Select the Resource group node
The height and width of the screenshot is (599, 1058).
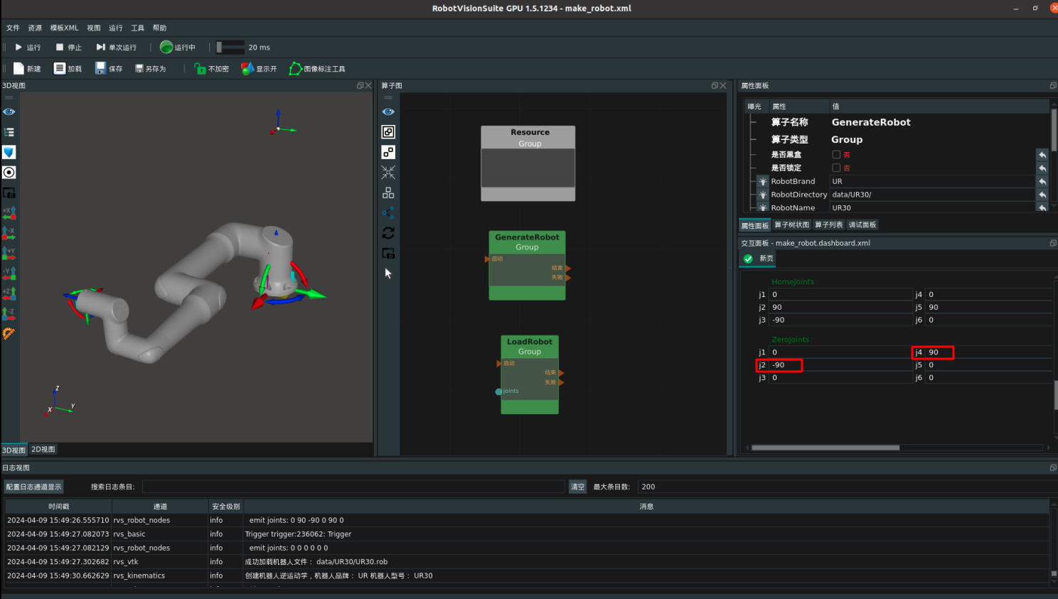tap(528, 163)
